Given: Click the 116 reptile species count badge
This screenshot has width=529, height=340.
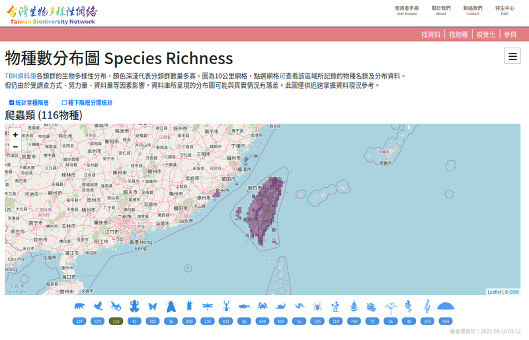Looking at the screenshot, I should [116, 321].
